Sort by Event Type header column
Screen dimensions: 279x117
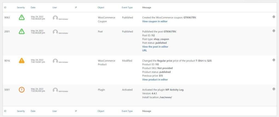tap(127, 7)
